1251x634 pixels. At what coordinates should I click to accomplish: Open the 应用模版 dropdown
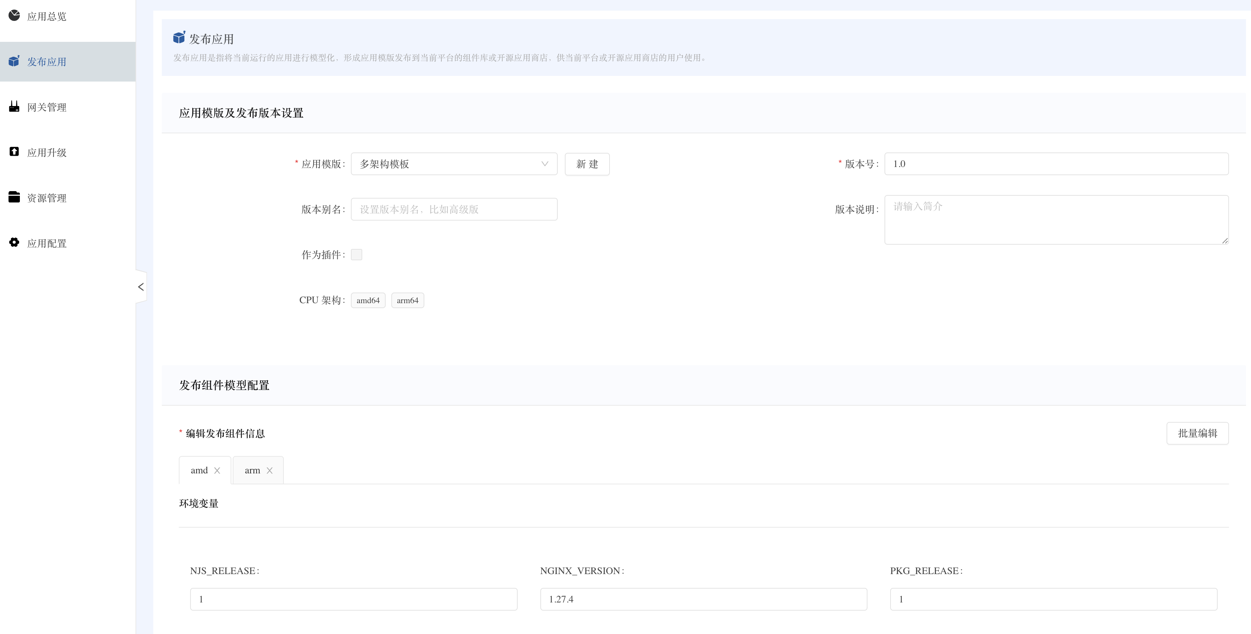point(453,164)
